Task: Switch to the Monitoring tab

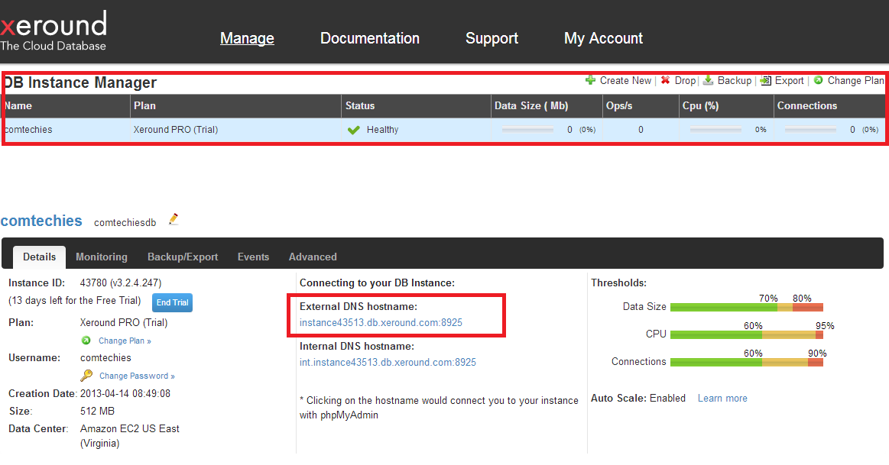Action: pyautogui.click(x=102, y=257)
